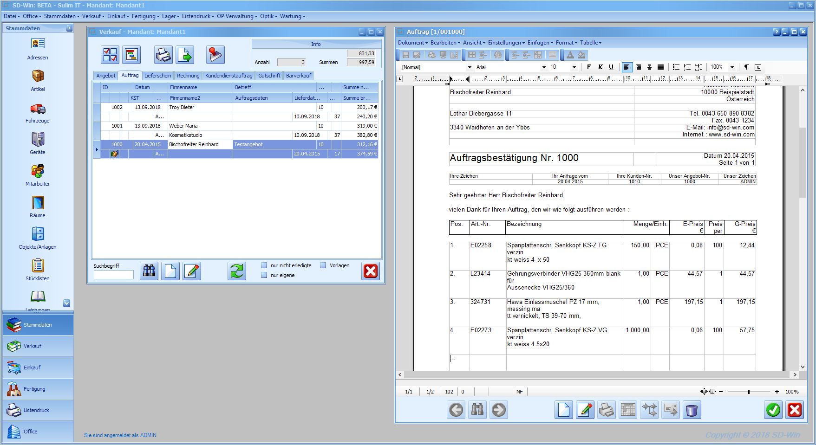This screenshot has width=816, height=445.
Task: Click the checklist icon in Verkauf window toolbar
Action: pyautogui.click(x=111, y=55)
